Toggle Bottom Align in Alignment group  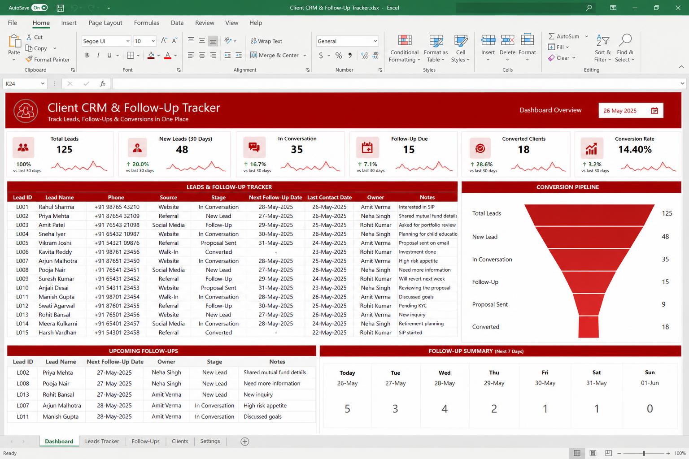[x=213, y=41]
